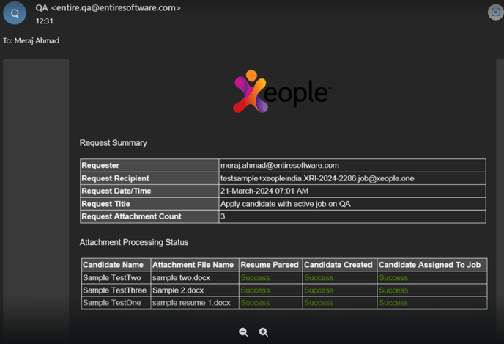Image resolution: width=504 pixels, height=344 pixels.
Task: Zoom out the email with the minus magnifier
Action: pyautogui.click(x=243, y=332)
